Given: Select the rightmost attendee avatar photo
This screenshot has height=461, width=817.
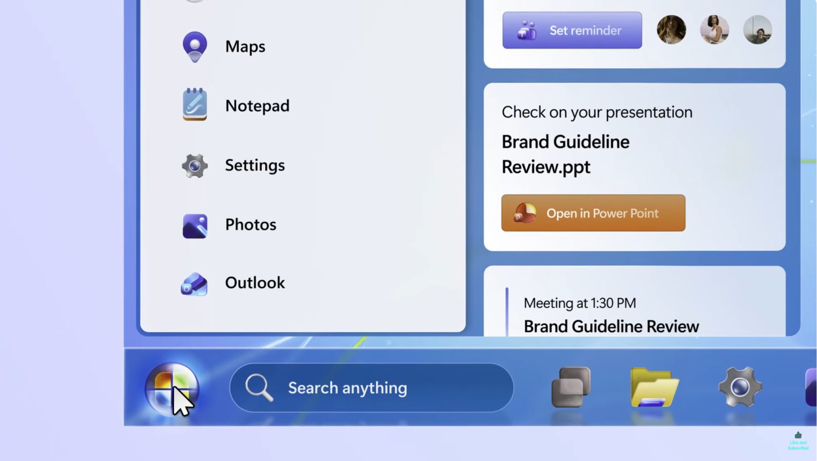Looking at the screenshot, I should (757, 30).
